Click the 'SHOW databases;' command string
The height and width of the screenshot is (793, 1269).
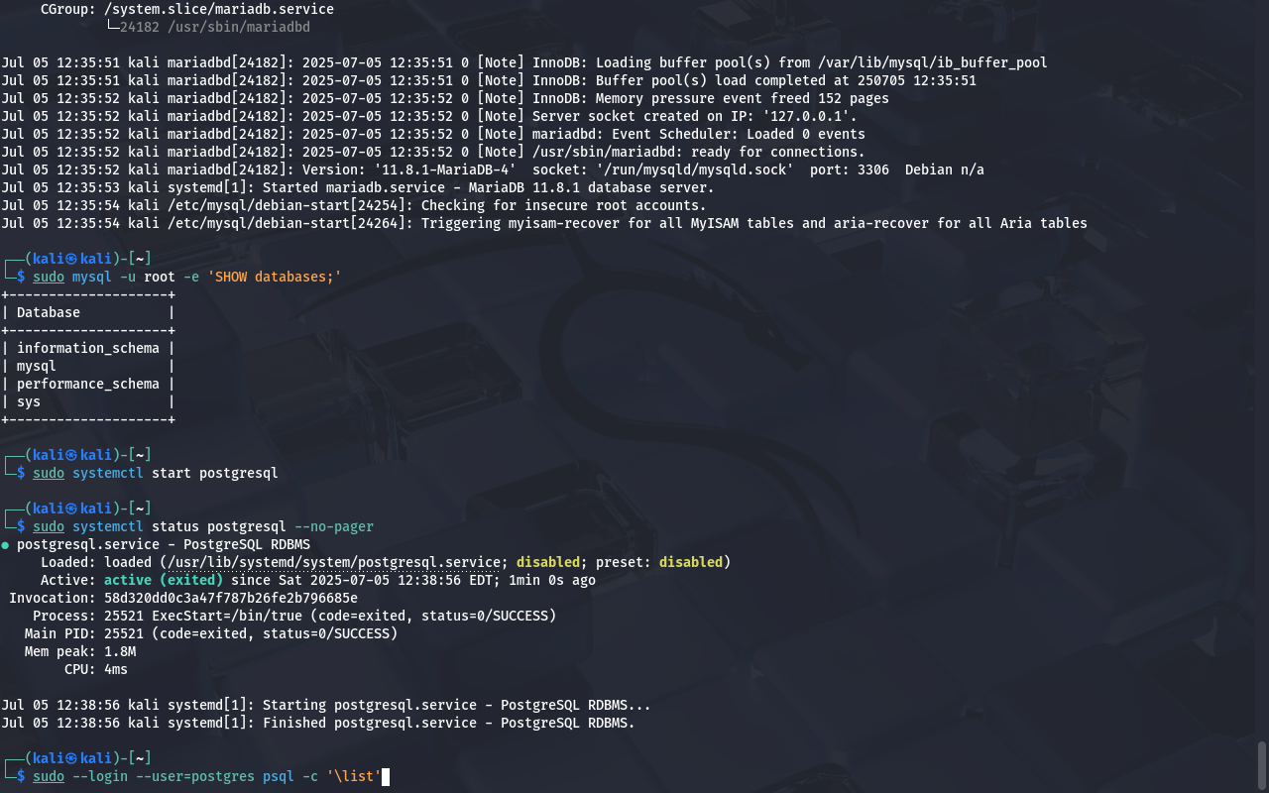[x=275, y=277]
